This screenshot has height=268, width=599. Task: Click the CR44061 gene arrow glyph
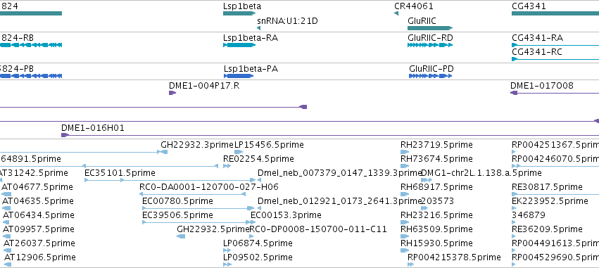[396, 13]
